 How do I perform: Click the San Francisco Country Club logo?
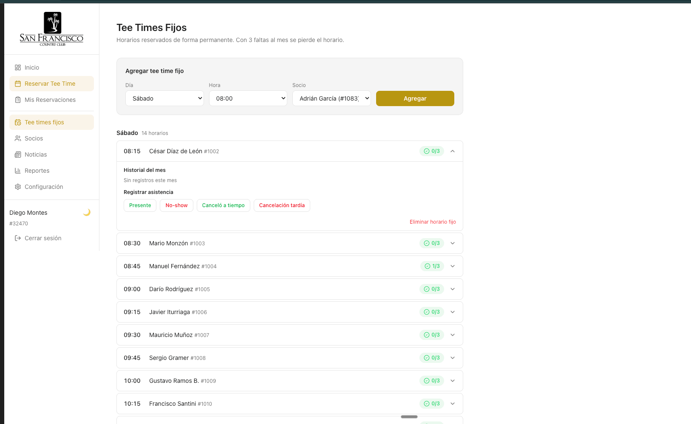(x=51, y=29)
